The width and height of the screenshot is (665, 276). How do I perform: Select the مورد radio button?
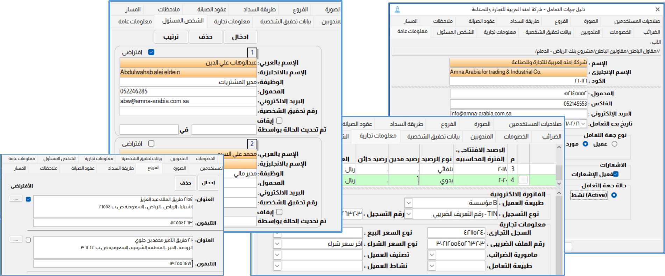pyautogui.click(x=585, y=144)
